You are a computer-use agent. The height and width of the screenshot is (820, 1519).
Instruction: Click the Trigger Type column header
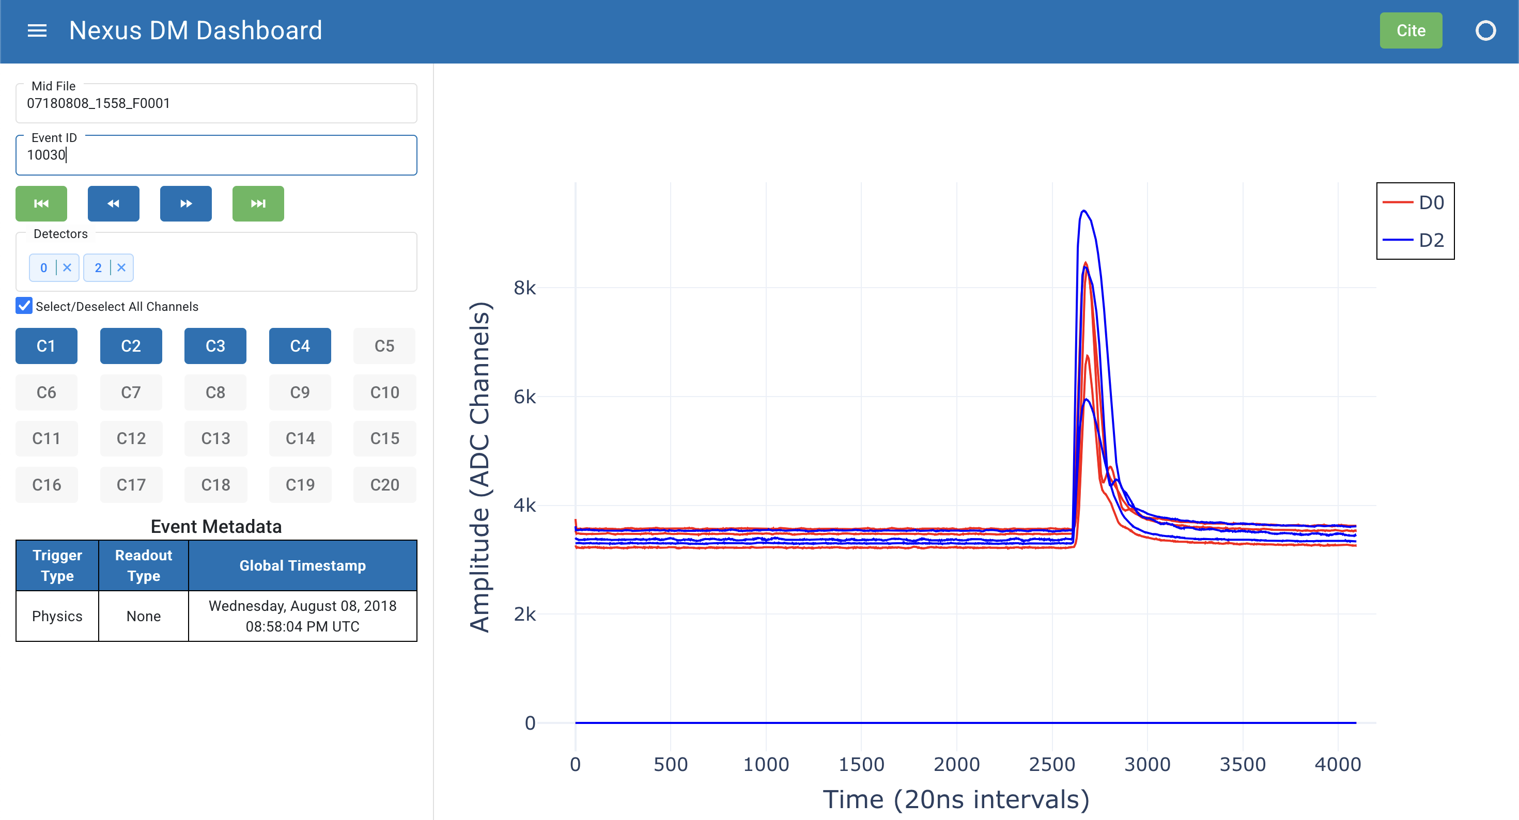57,565
